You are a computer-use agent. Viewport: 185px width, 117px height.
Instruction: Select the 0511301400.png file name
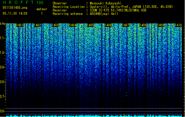tap(15, 8)
